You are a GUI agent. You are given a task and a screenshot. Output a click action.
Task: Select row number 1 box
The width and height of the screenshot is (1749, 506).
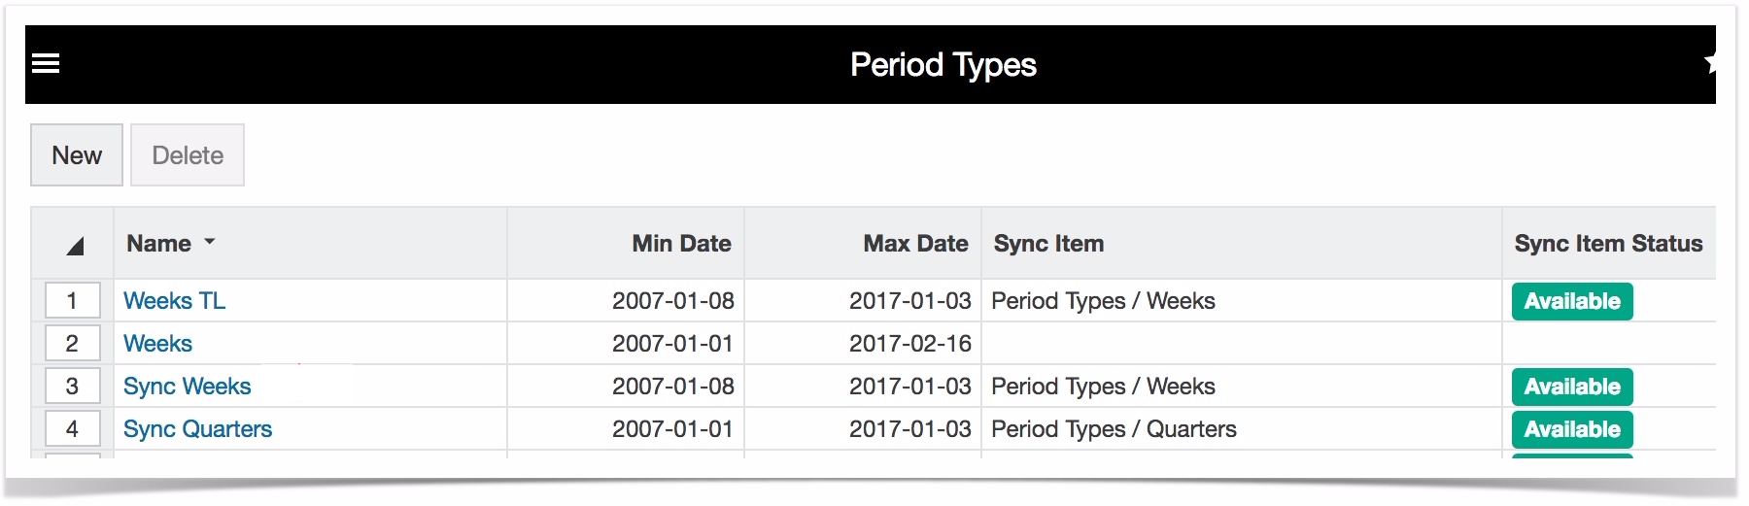click(x=72, y=301)
